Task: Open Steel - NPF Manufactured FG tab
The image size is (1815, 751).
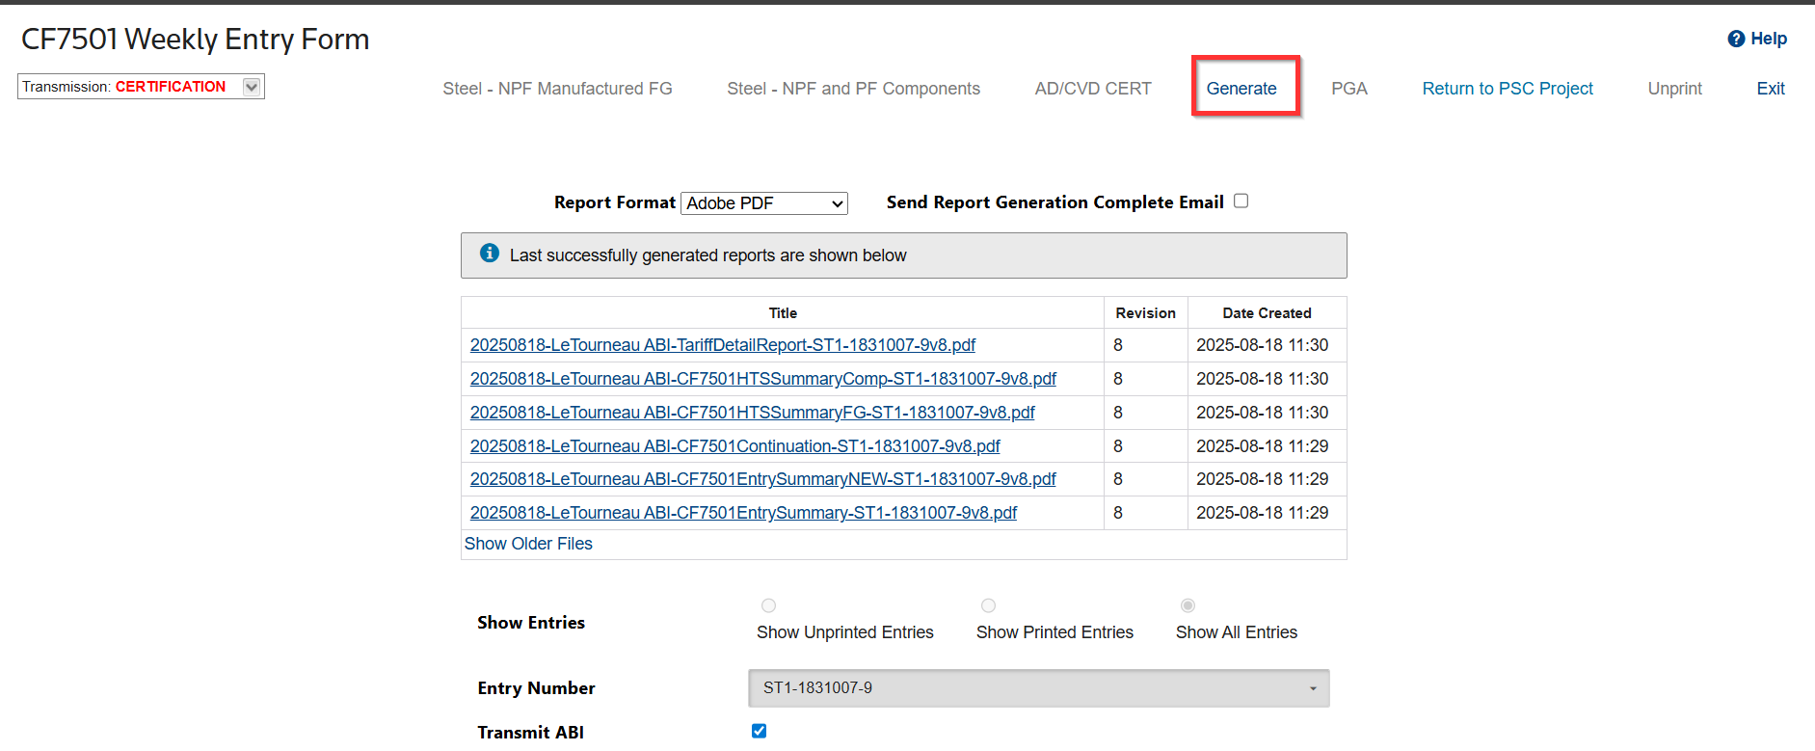Action: point(557,89)
